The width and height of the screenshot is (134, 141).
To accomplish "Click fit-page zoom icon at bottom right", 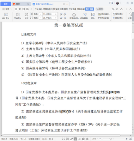I will pyautogui.click(x=130, y=139).
